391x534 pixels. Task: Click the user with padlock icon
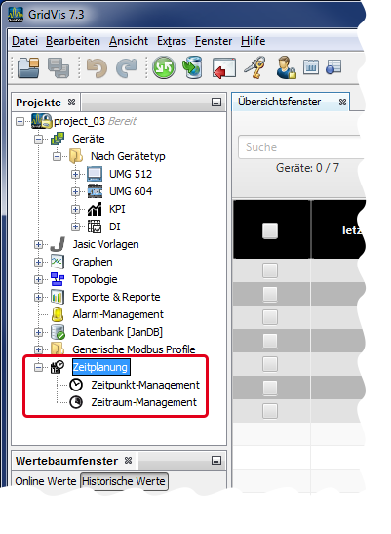tap(286, 67)
